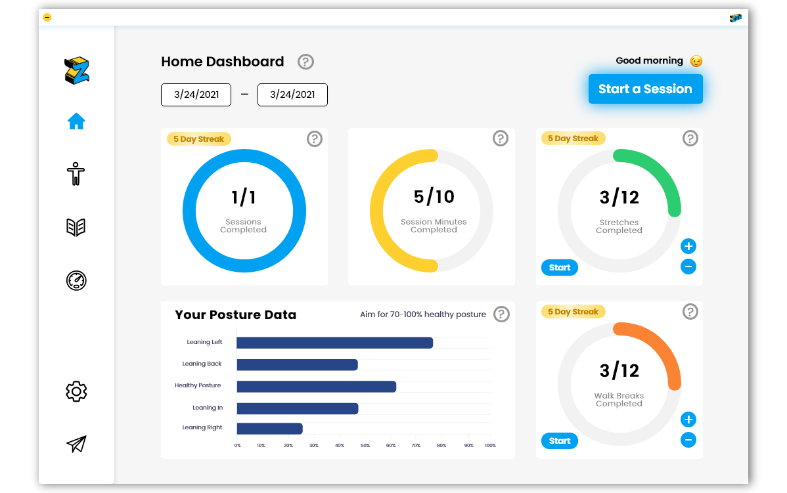Image resolution: width=787 pixels, height=493 pixels.
Task: Click the 3/12 Stretches Completed ring
Action: point(619,211)
